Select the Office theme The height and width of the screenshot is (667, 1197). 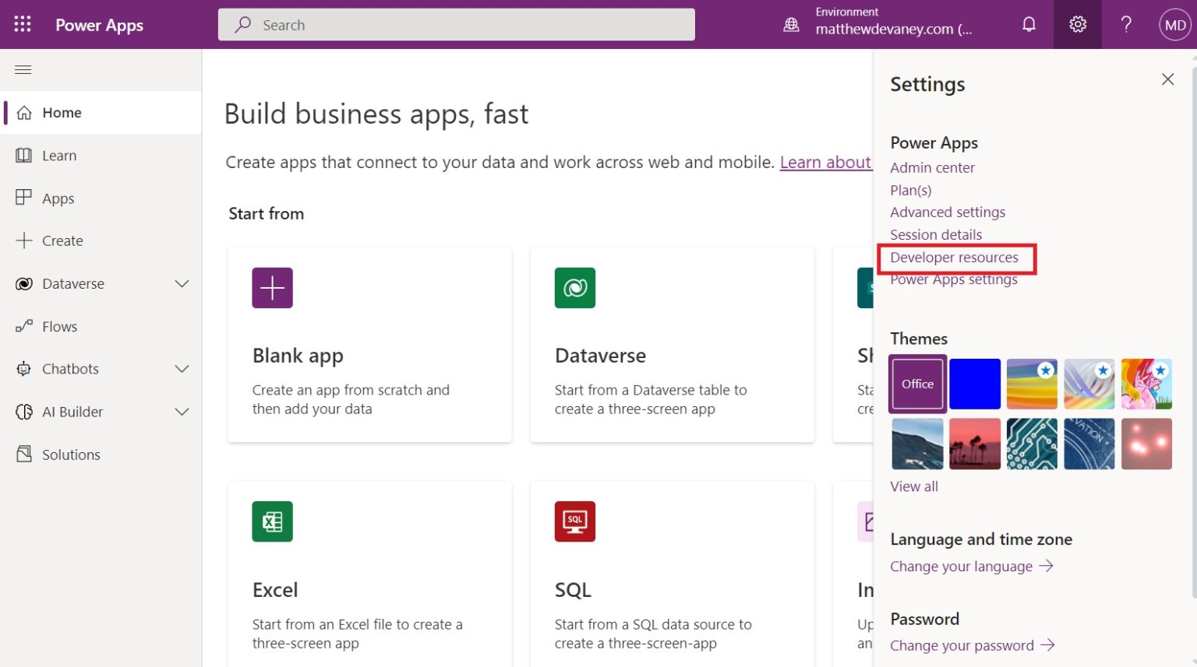916,383
